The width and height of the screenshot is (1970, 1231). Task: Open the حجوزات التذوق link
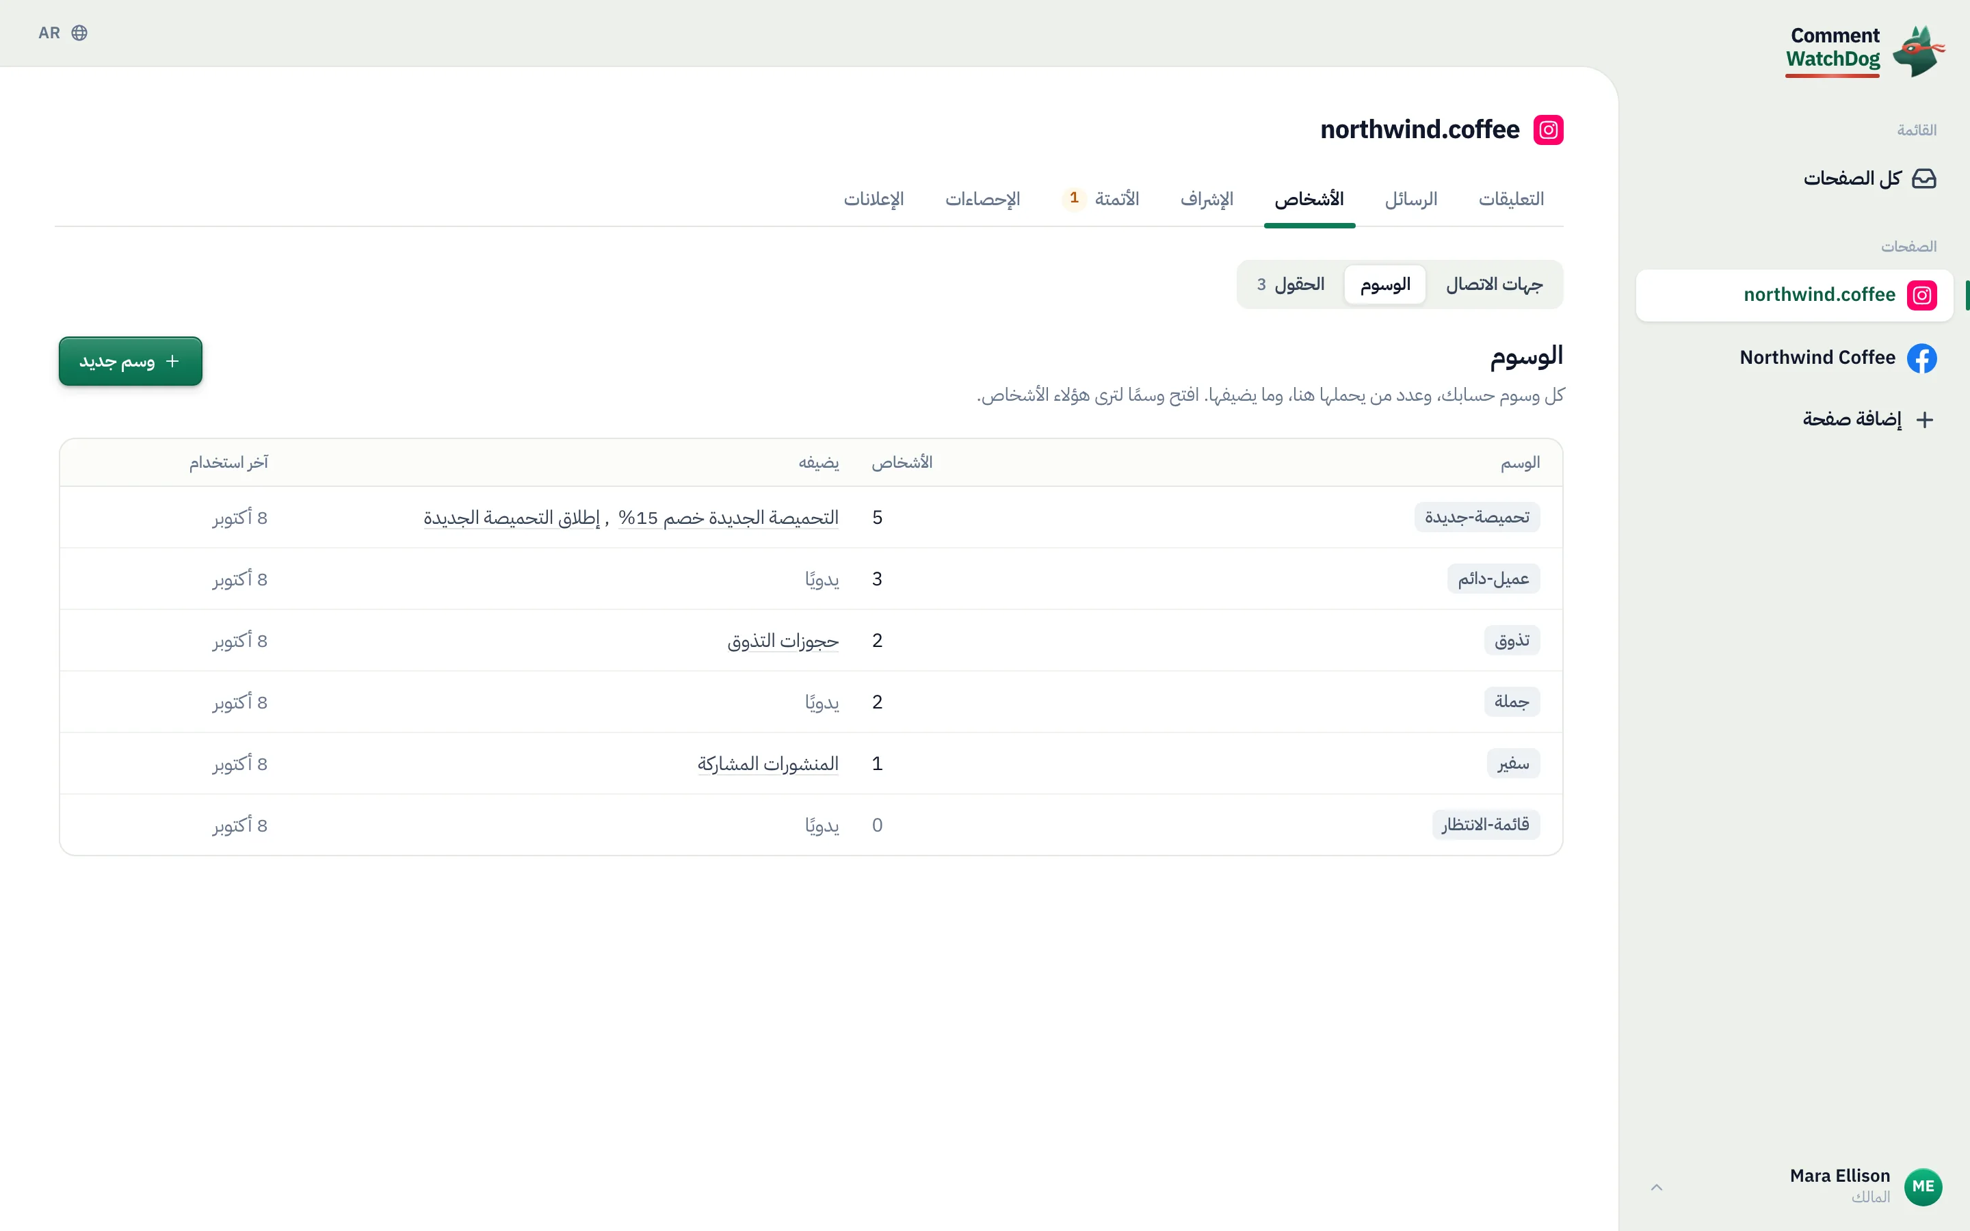coord(783,641)
